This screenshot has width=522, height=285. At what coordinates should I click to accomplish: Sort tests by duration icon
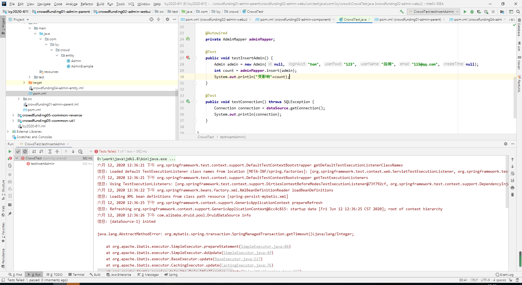point(41,151)
